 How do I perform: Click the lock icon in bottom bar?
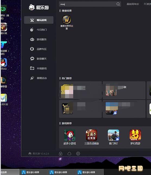pyautogui.click(x=61, y=153)
